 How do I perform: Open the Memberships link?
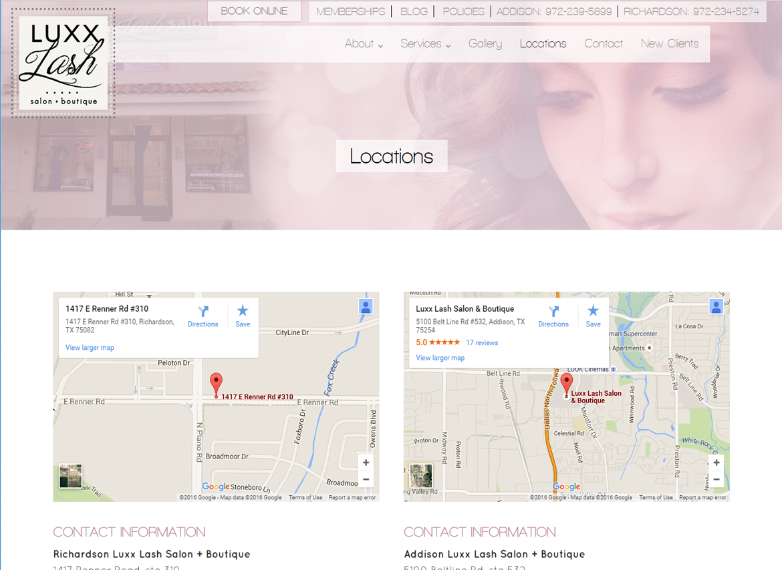(351, 11)
